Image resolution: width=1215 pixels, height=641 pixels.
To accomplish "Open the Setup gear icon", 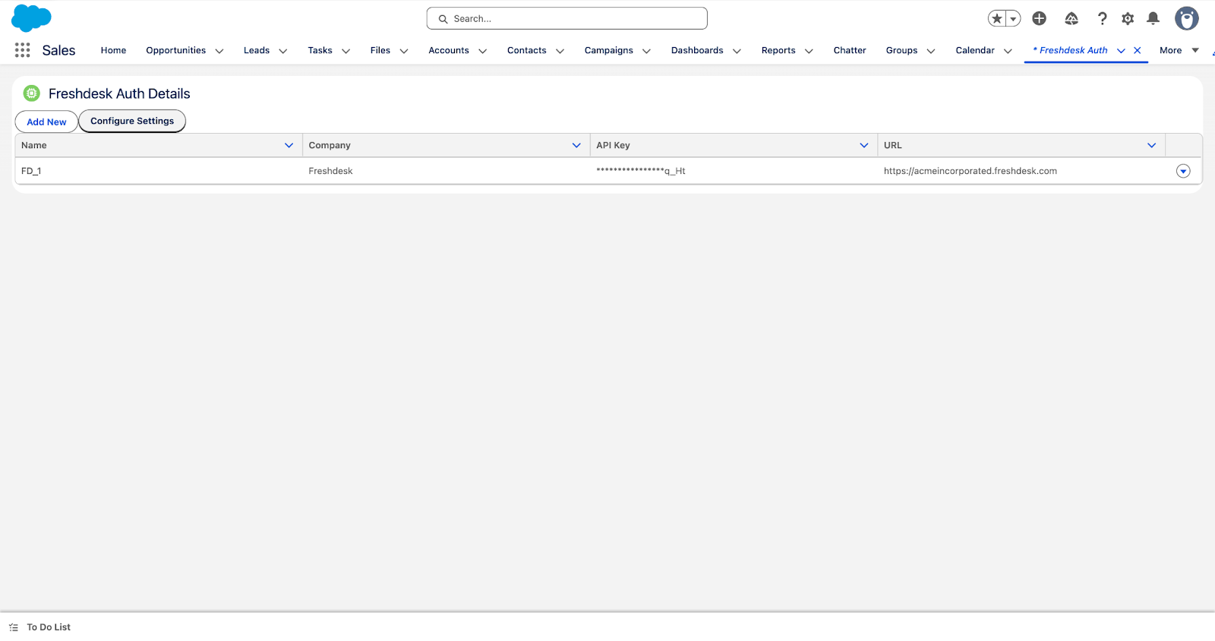I will click(x=1128, y=18).
